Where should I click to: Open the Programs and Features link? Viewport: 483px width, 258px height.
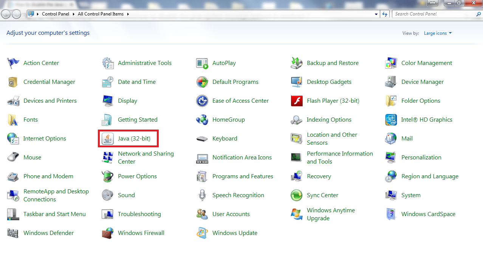[x=243, y=176]
